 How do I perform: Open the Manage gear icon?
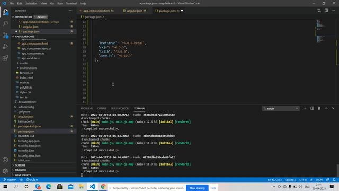tap(5, 171)
